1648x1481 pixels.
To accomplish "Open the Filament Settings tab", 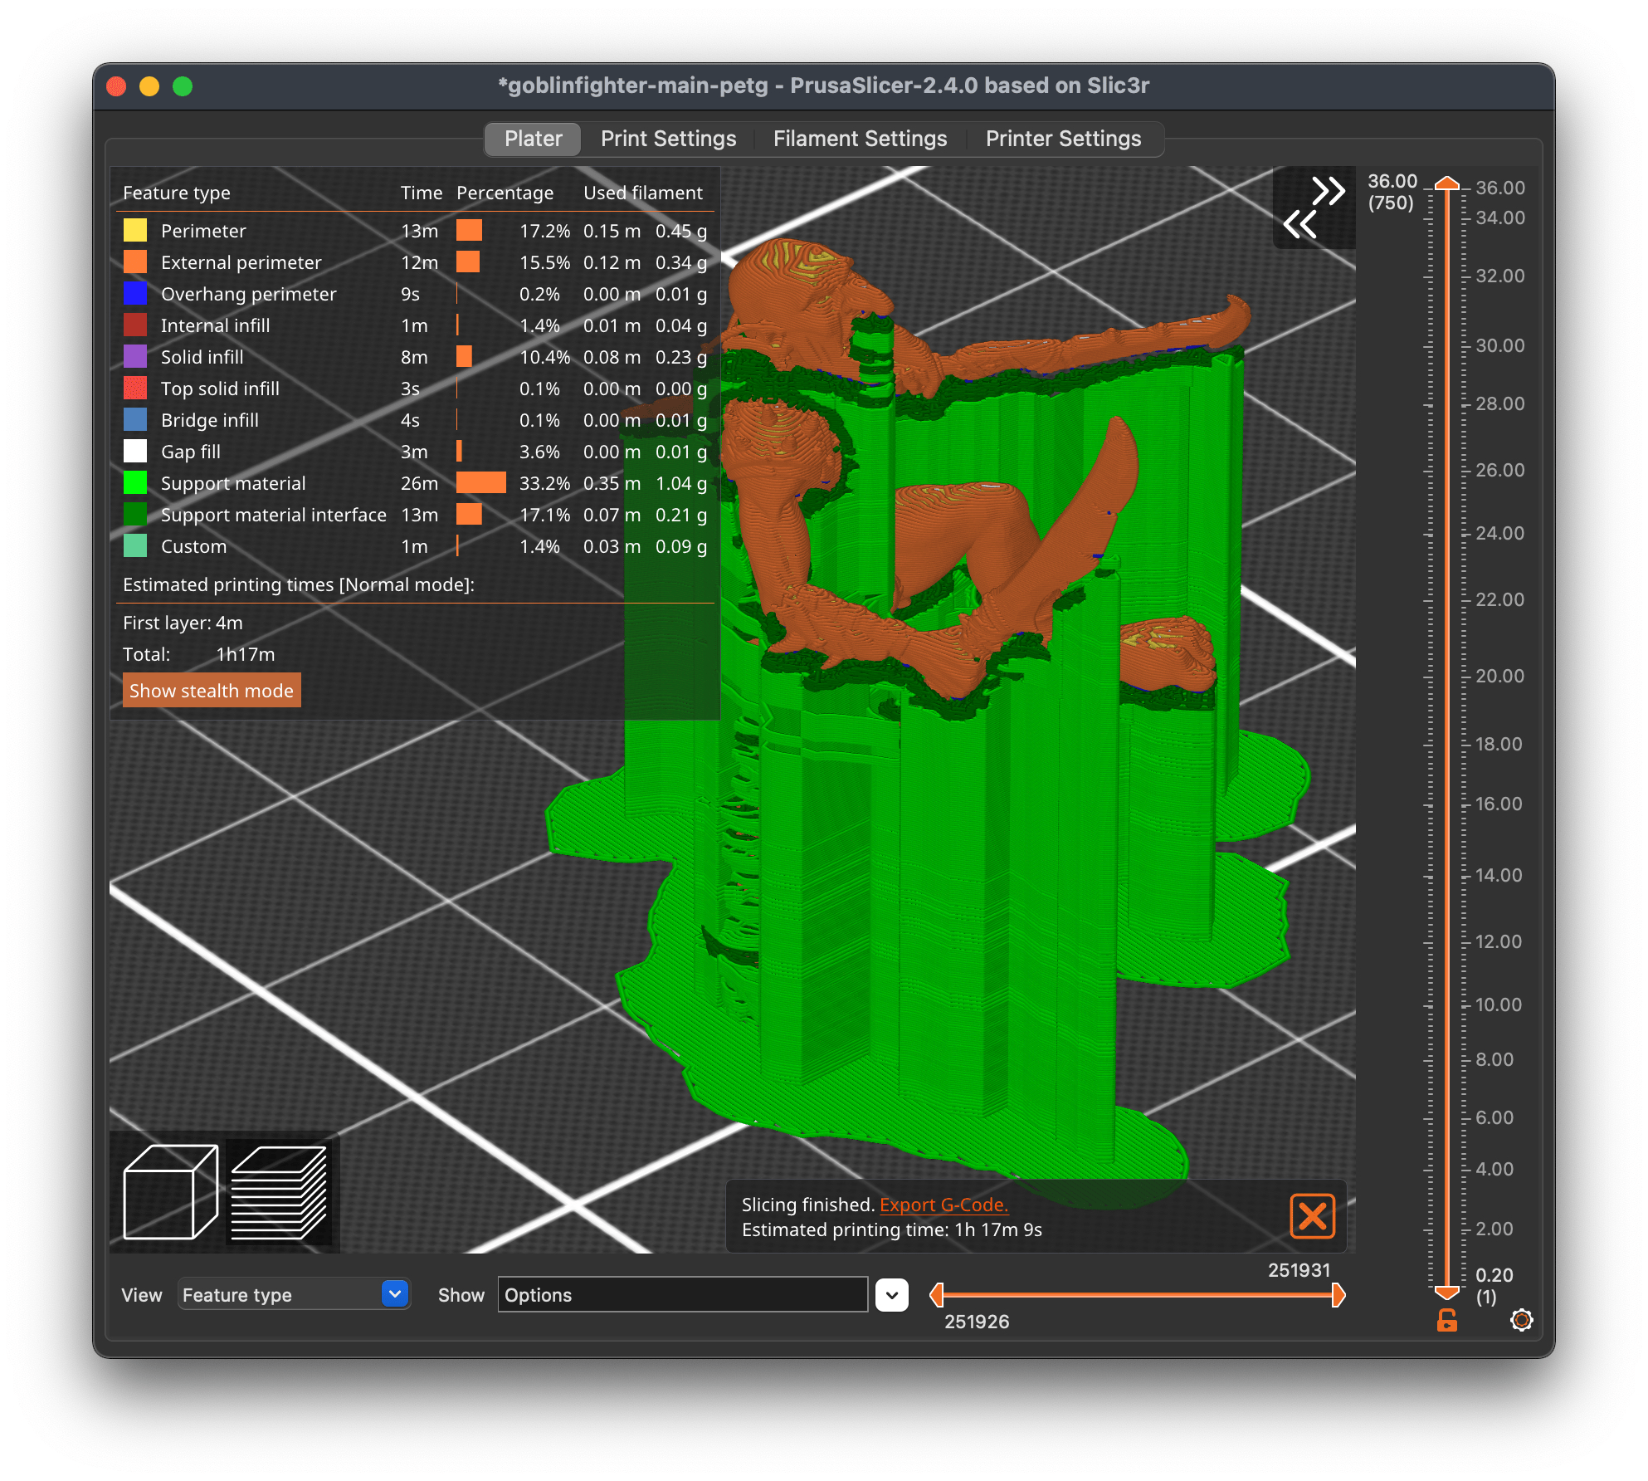I will coord(860,139).
